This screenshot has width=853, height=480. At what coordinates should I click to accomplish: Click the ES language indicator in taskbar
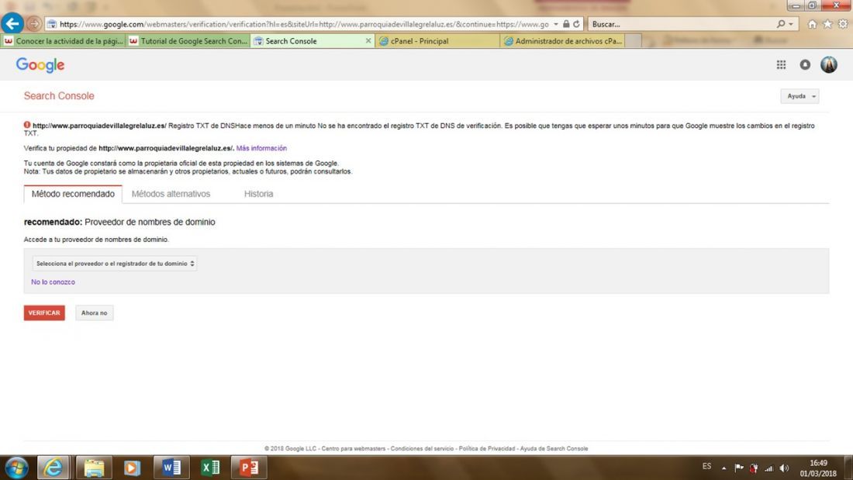coord(706,466)
